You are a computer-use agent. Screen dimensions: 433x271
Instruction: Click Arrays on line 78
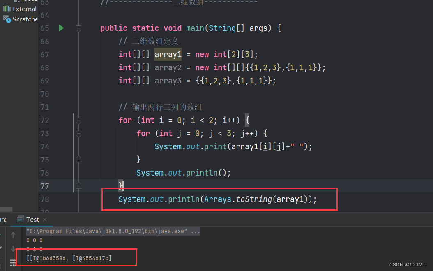[x=218, y=199]
